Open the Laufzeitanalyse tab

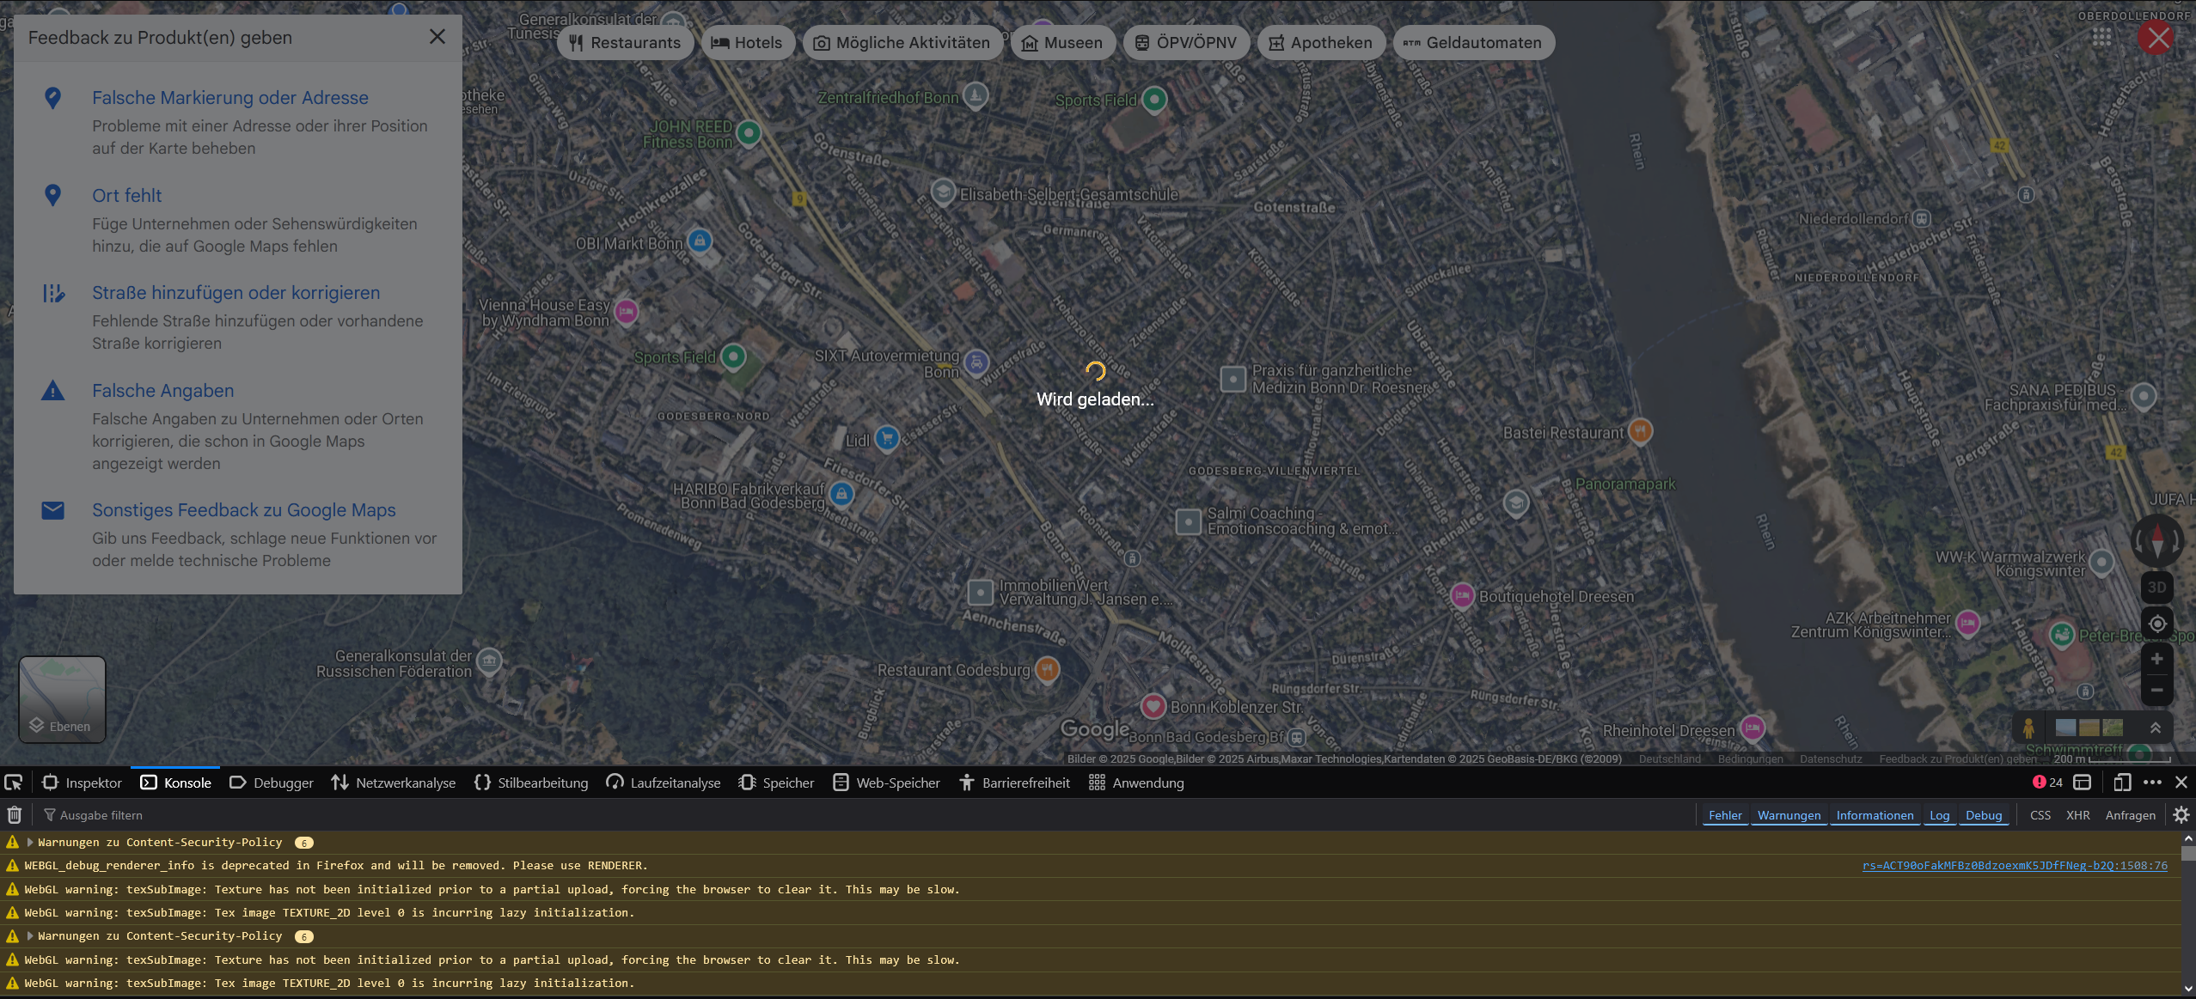(663, 783)
